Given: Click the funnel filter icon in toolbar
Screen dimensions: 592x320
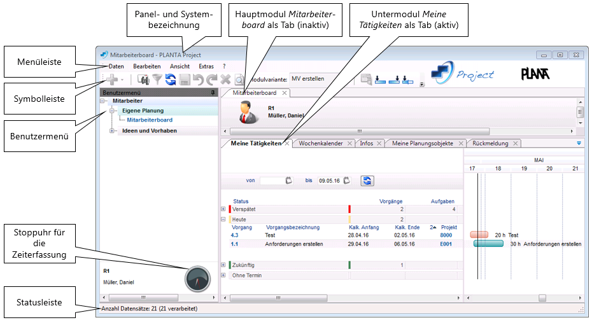Looking at the screenshot, I should [157, 80].
